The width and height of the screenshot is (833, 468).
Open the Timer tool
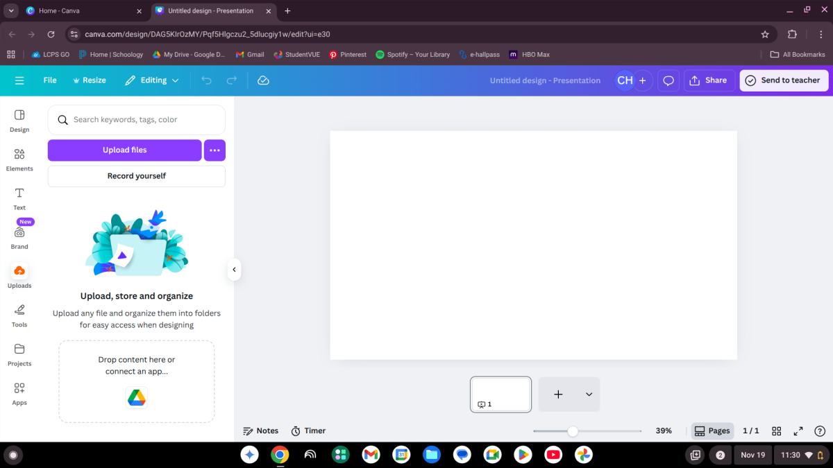tap(308, 431)
